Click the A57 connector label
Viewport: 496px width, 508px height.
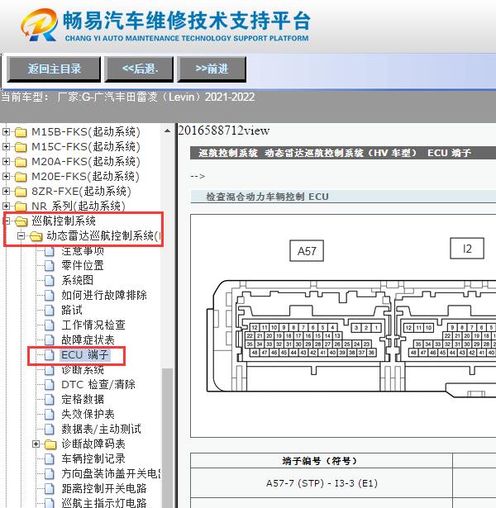click(x=307, y=251)
